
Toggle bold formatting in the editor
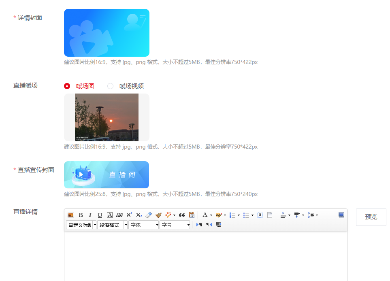(81, 215)
